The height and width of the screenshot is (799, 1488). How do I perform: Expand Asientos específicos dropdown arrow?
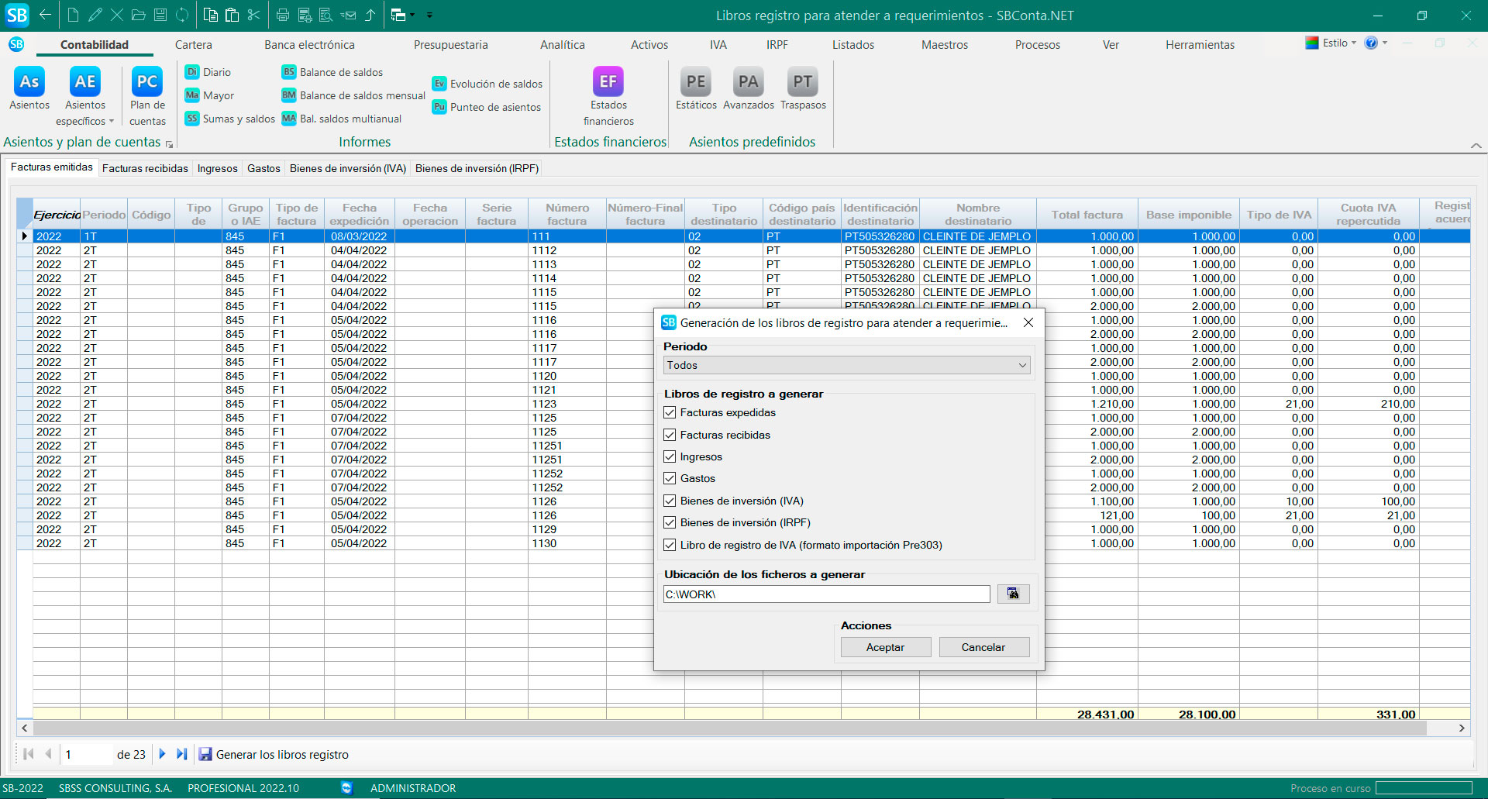pos(112,122)
